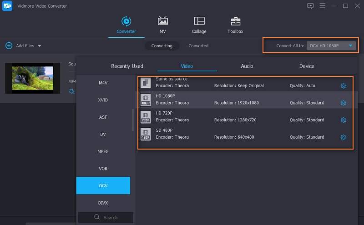Open settings gear for Same as source
Viewport: 364px width, 225px height.
click(344, 86)
